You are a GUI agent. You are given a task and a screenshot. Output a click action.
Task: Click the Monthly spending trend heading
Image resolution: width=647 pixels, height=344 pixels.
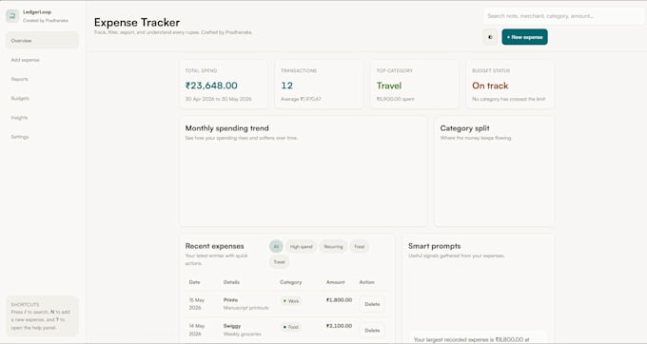click(227, 128)
